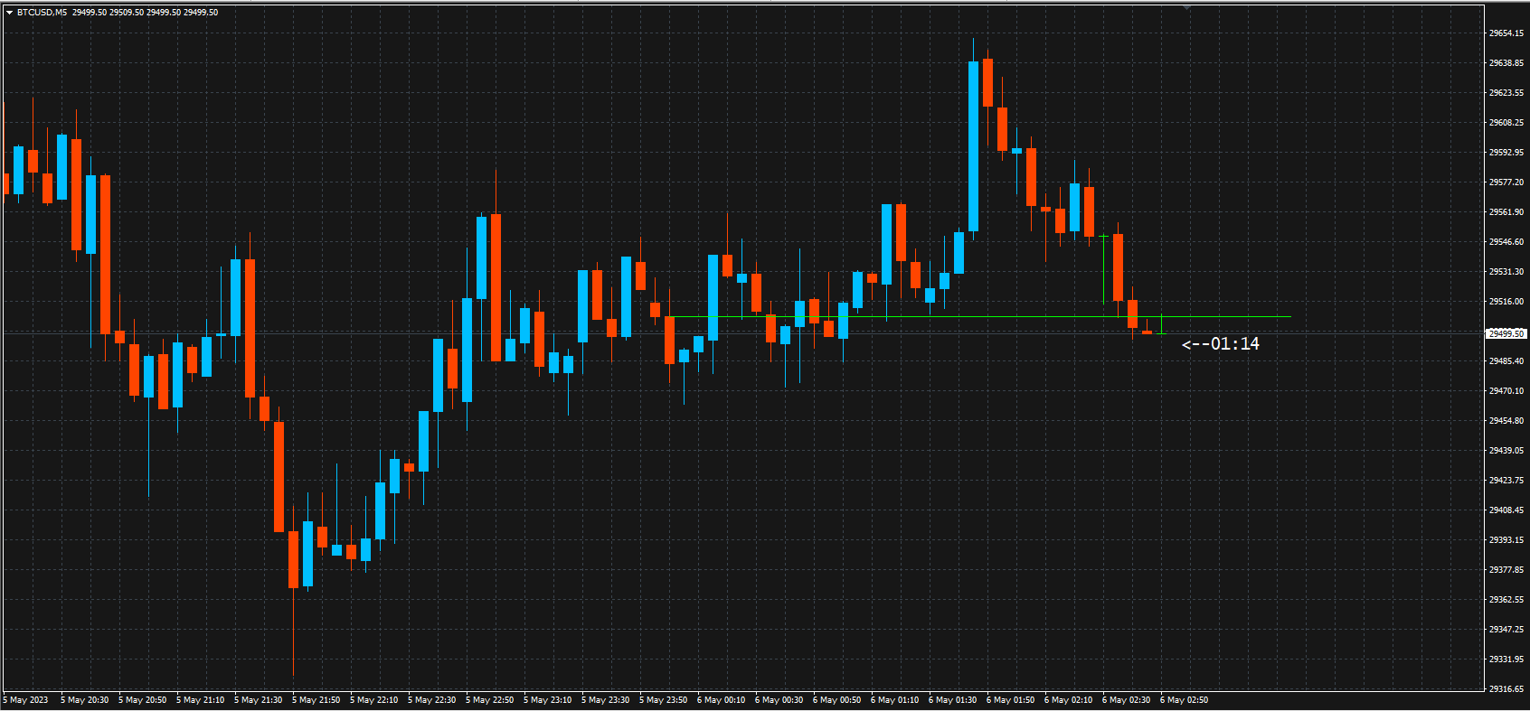1530x711 pixels.
Task: Click price scale value 29470.10
Action: click(1506, 391)
